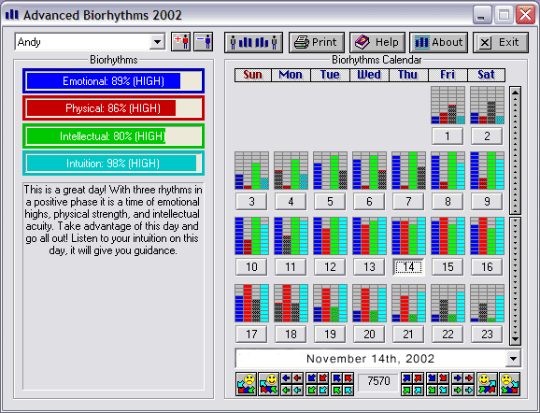Click the green up-left diagonal arrow
The width and height of the screenshot is (540, 413).
(337, 391)
